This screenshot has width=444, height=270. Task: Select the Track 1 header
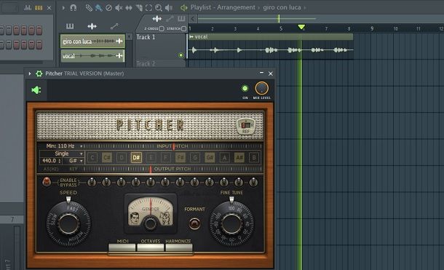[x=160, y=46]
